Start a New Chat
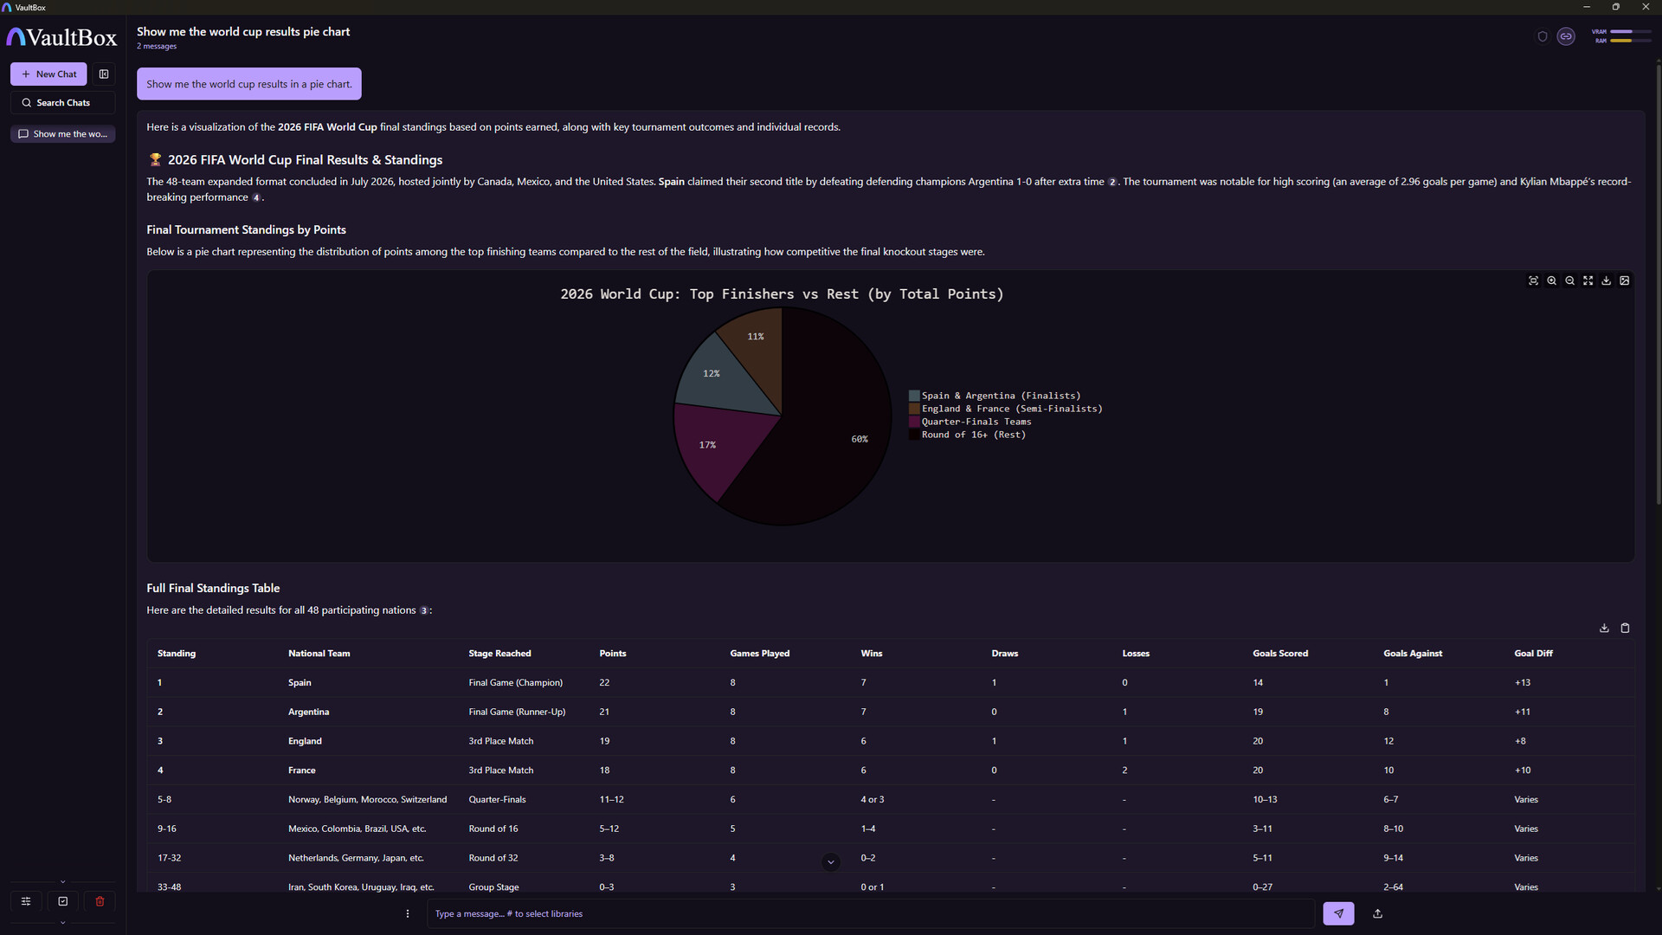 click(x=48, y=74)
